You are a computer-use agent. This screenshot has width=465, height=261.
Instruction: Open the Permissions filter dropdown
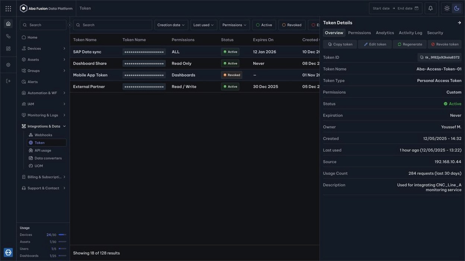(234, 25)
